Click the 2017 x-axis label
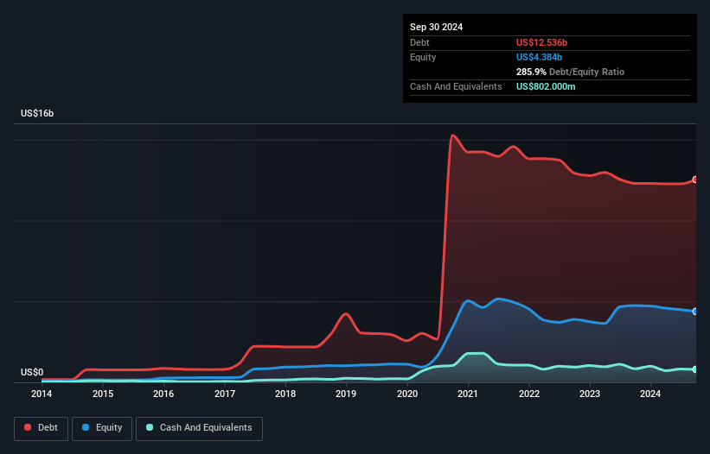The width and height of the screenshot is (710, 454). pos(225,394)
